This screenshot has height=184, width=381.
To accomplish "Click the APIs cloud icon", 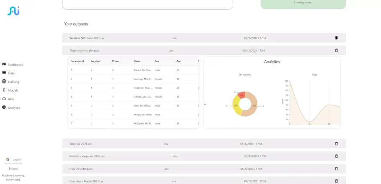I will tap(4, 99).
